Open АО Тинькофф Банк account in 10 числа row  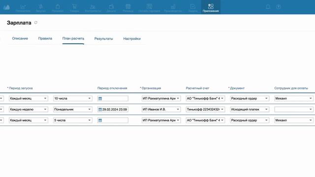click(x=205, y=98)
